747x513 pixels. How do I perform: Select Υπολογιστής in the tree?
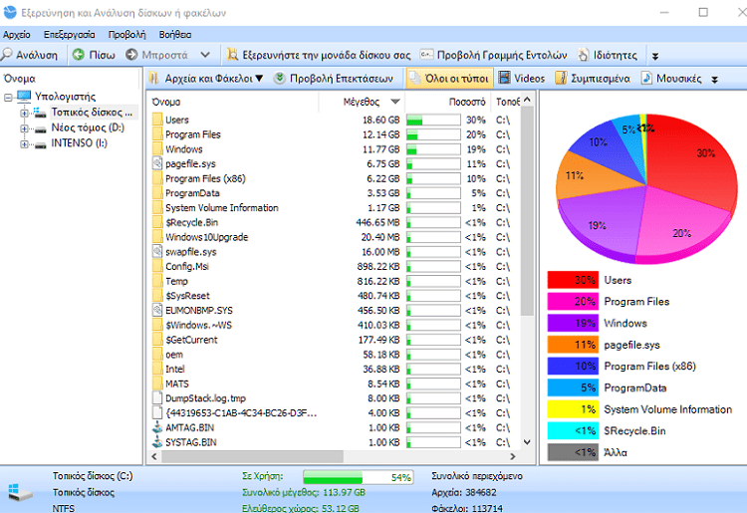point(65,97)
